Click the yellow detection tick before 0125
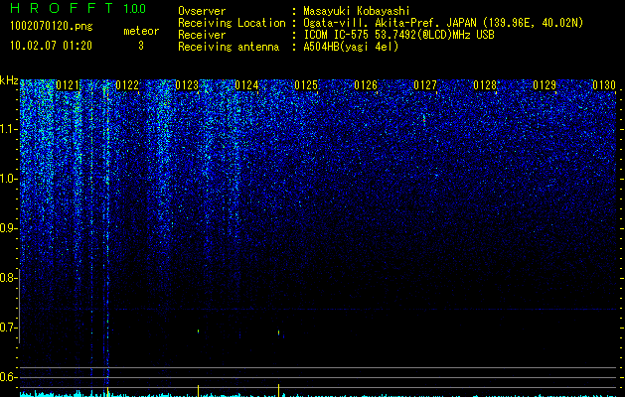The width and height of the screenshot is (625, 397). [278, 389]
